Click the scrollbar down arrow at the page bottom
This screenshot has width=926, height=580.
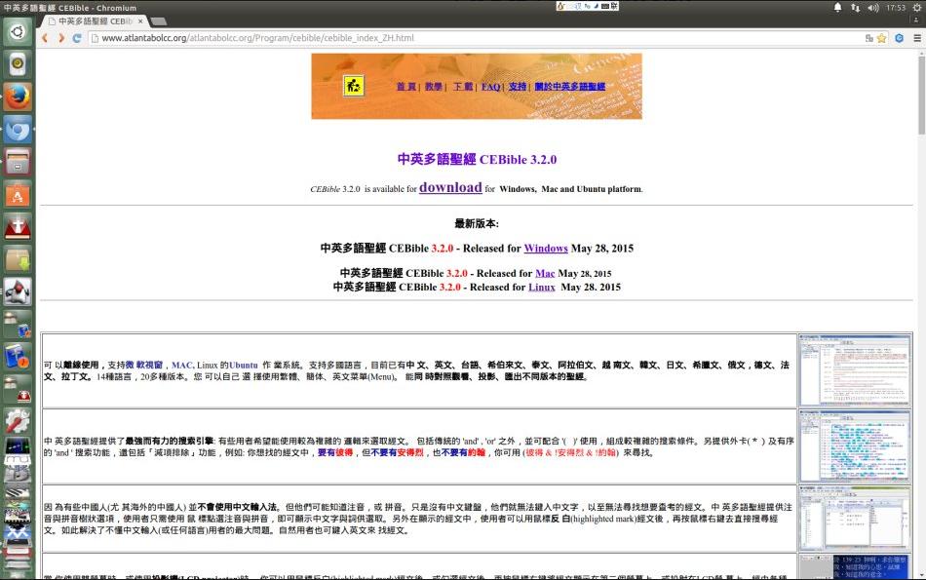pyautogui.click(x=921, y=575)
